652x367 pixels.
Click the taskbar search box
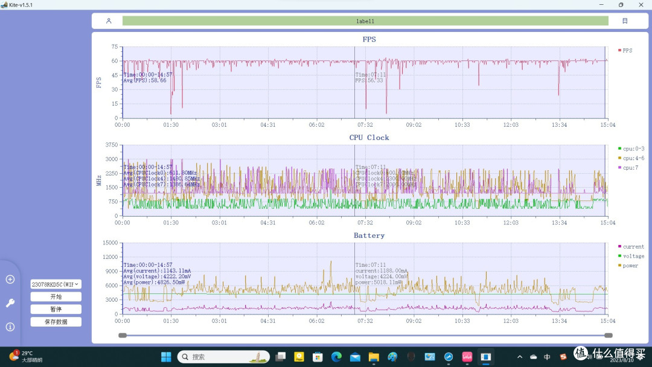[223, 357]
